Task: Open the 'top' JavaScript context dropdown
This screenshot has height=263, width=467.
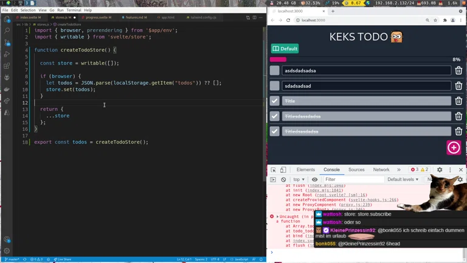Action: (x=299, y=180)
